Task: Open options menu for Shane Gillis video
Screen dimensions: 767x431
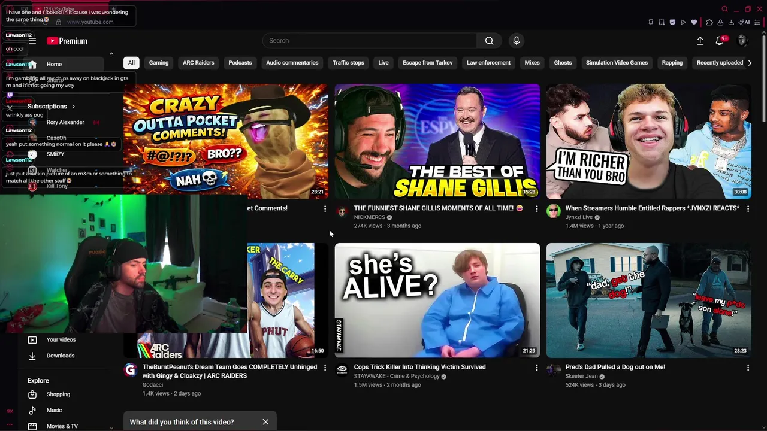Action: click(536, 208)
